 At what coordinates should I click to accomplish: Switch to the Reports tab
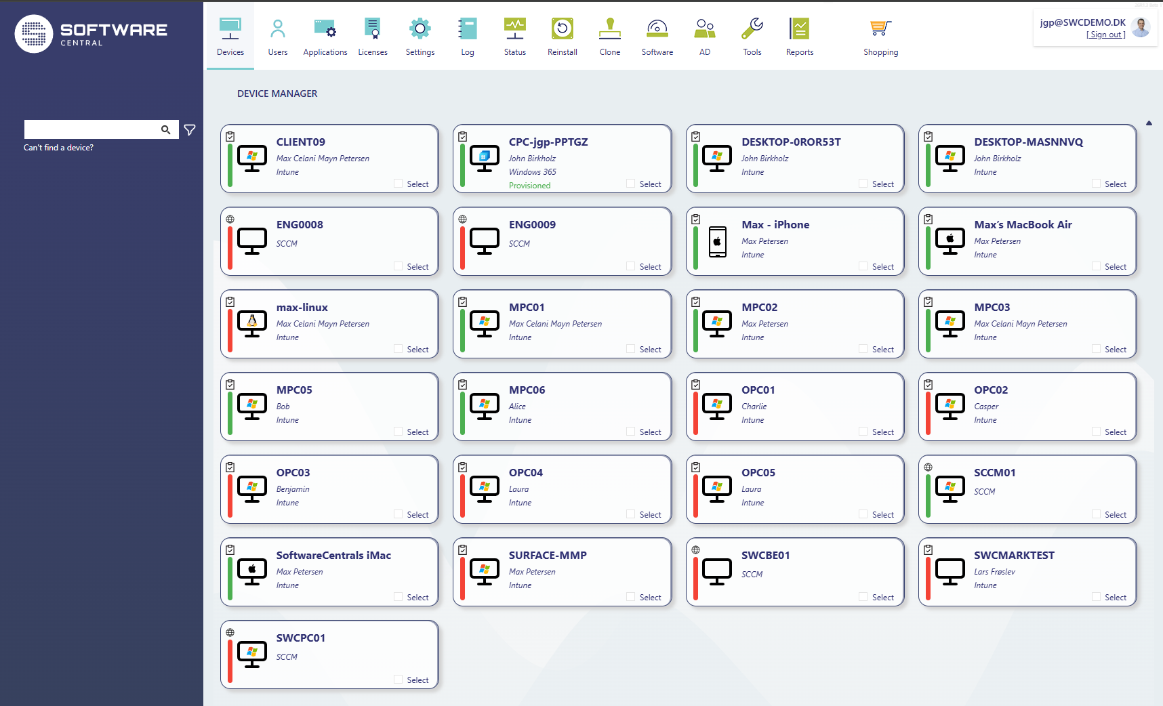[x=799, y=37]
